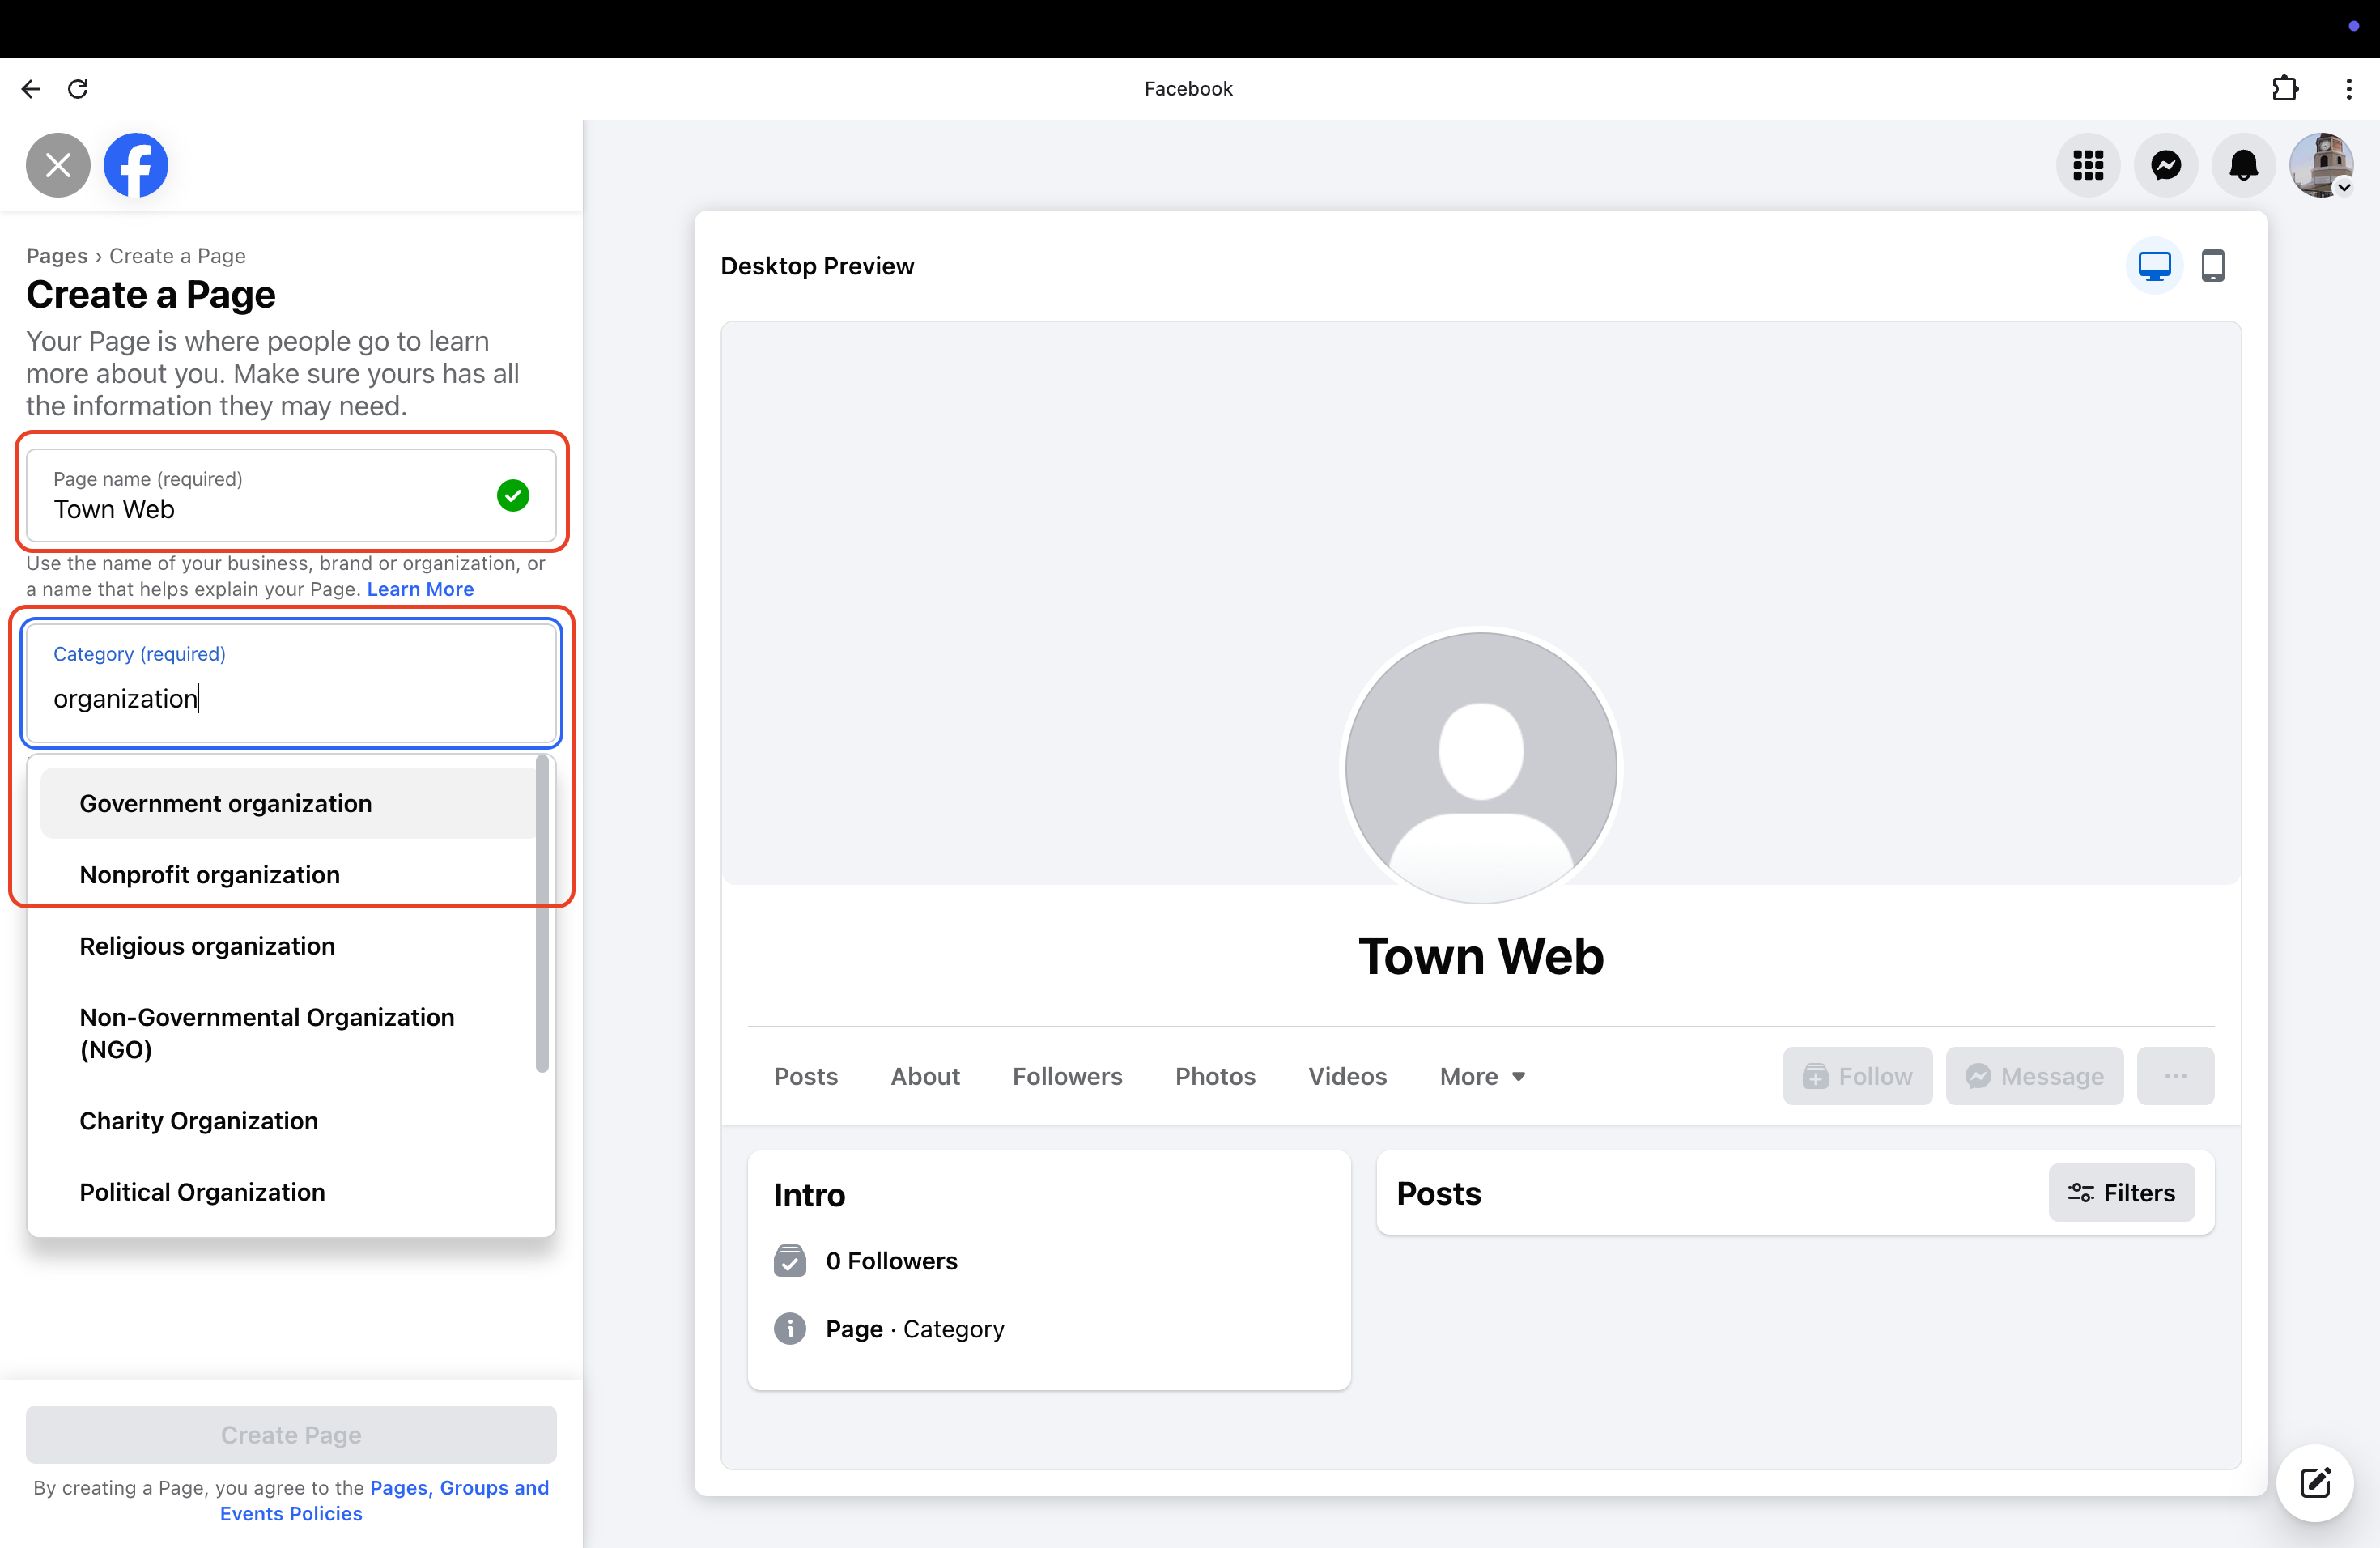Click the Page · Category info text

915,1329
